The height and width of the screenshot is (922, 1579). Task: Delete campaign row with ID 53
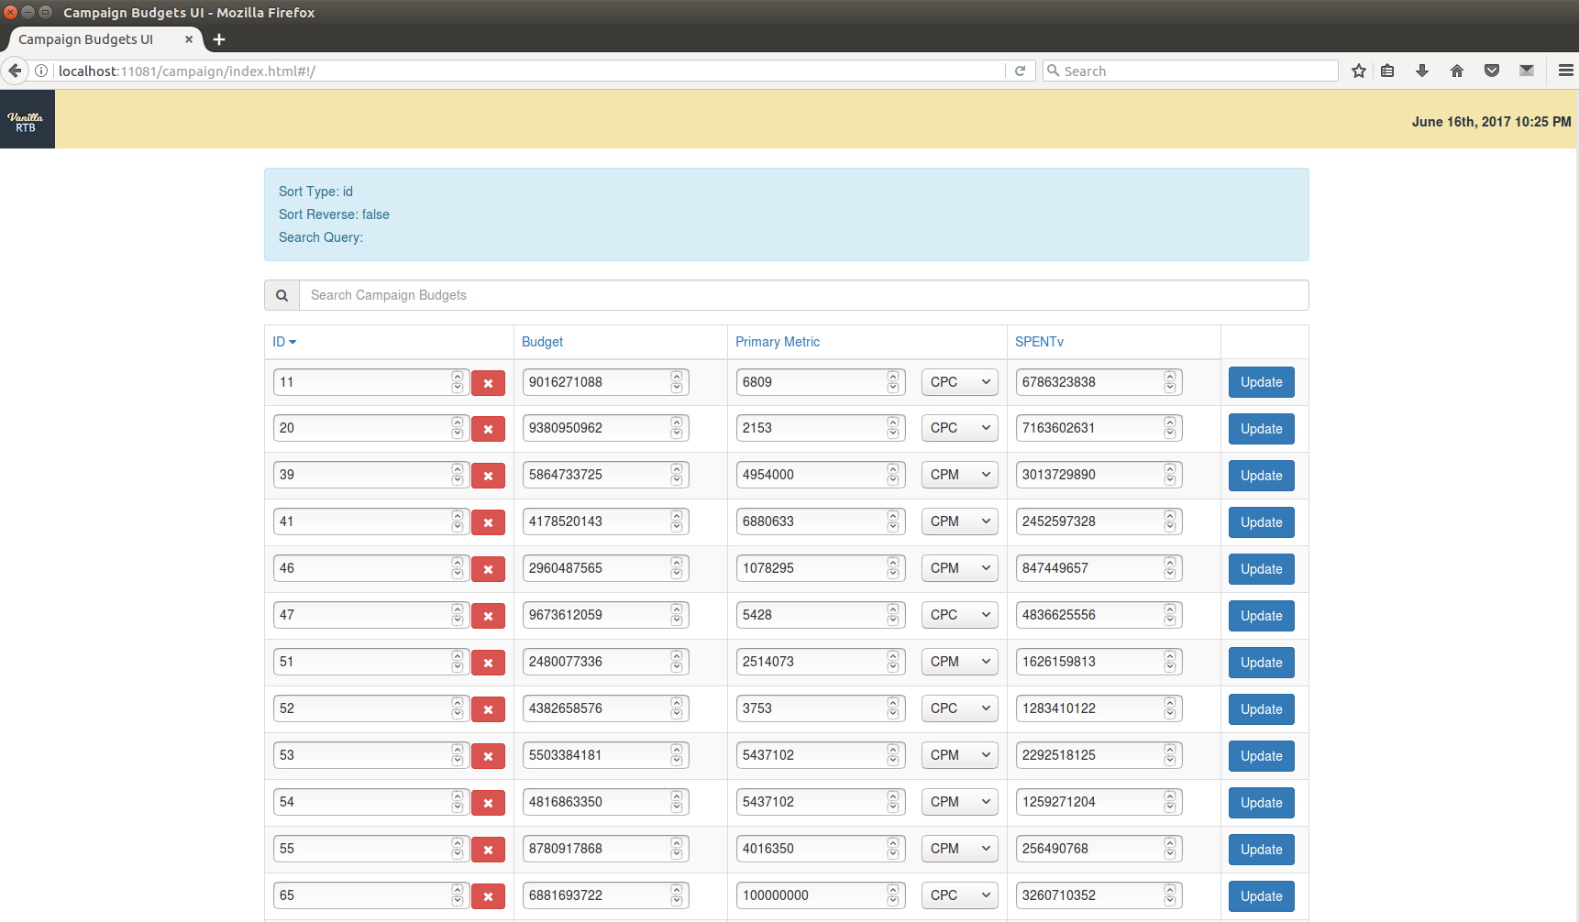pyautogui.click(x=488, y=756)
